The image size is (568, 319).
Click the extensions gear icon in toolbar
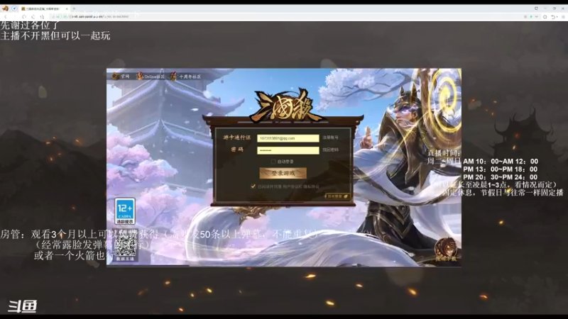[x=545, y=16]
